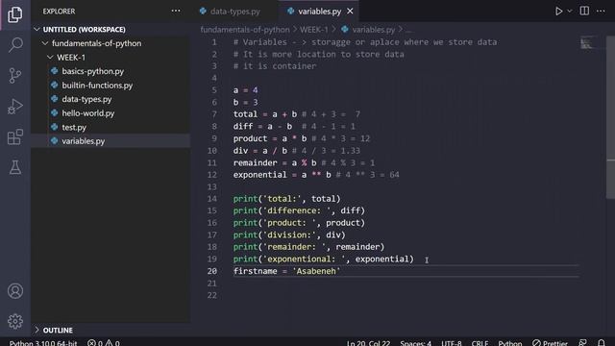
Task: Open basics-python.py file
Action: 92,71
